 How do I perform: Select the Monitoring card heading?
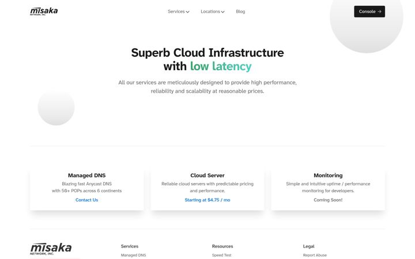point(328,176)
